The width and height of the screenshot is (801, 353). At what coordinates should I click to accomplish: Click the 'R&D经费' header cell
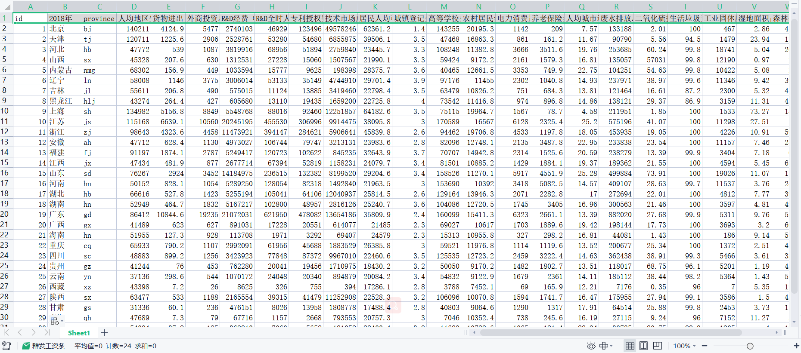coord(237,18)
